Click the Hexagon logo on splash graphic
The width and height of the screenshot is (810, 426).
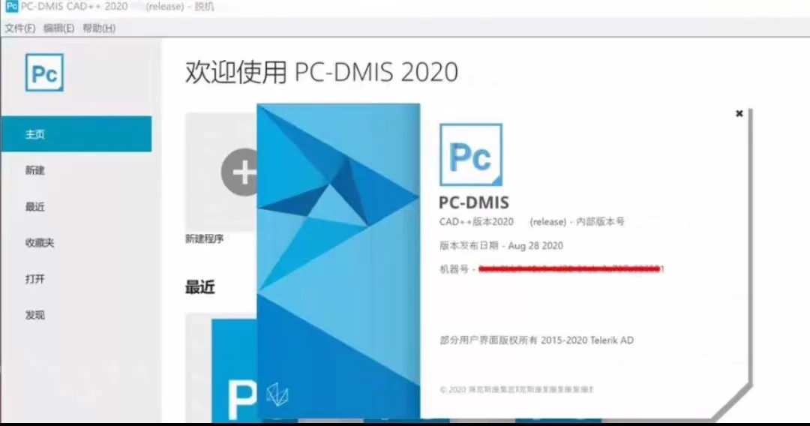coord(277,395)
